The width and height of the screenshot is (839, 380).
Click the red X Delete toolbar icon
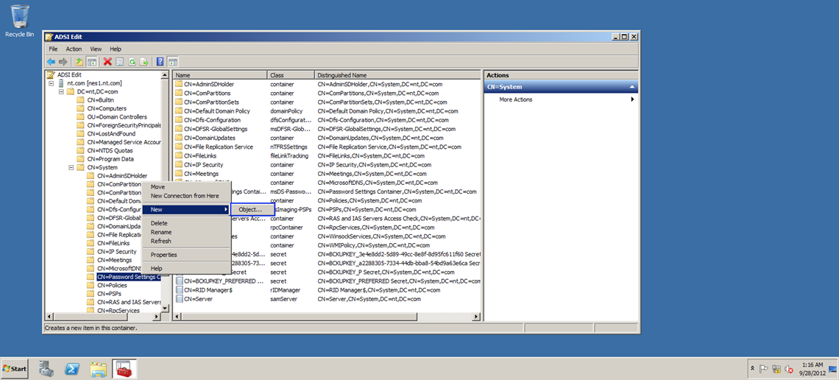point(107,62)
